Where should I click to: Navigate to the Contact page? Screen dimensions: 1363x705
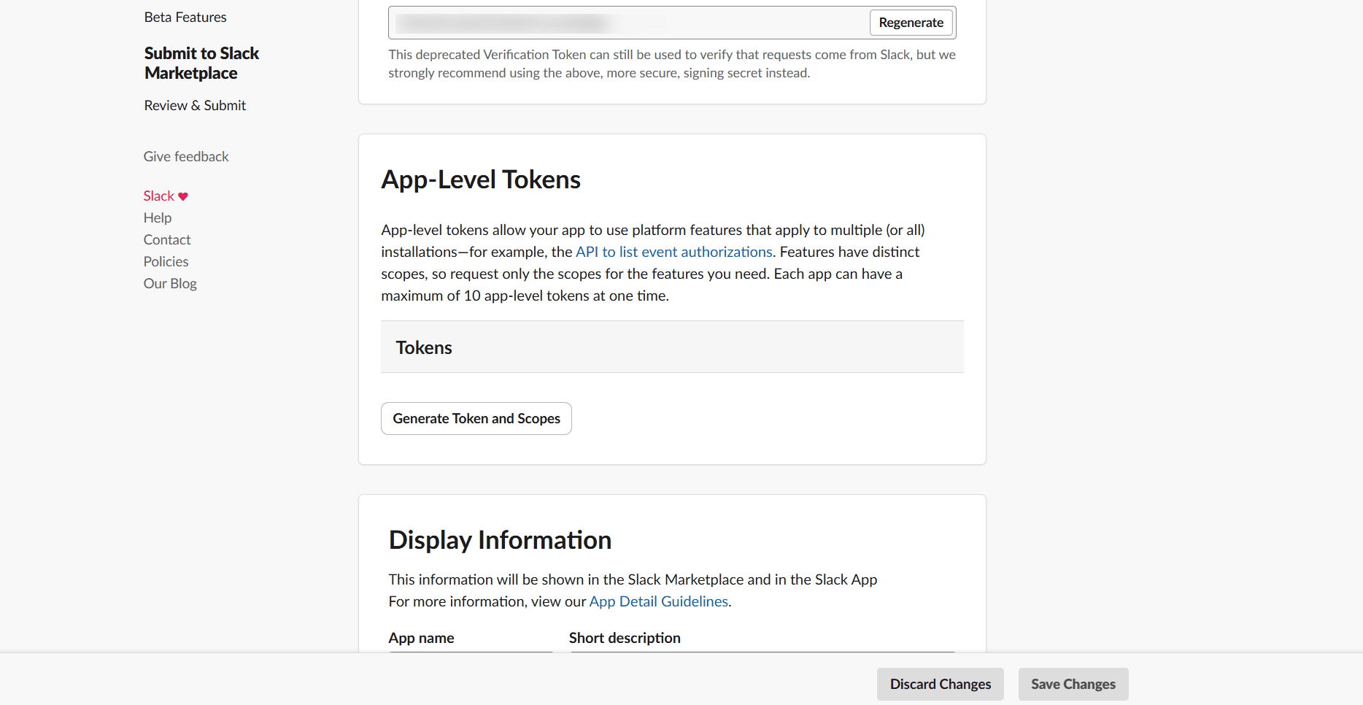pyautogui.click(x=167, y=239)
